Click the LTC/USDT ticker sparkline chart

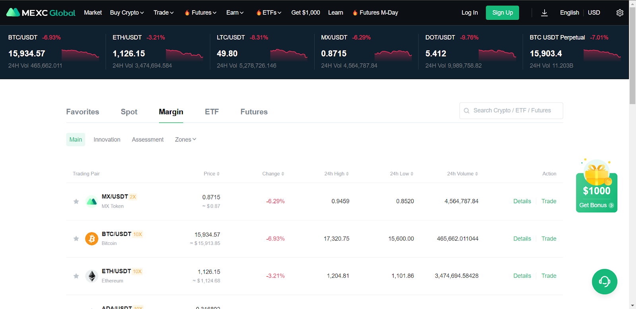click(289, 54)
